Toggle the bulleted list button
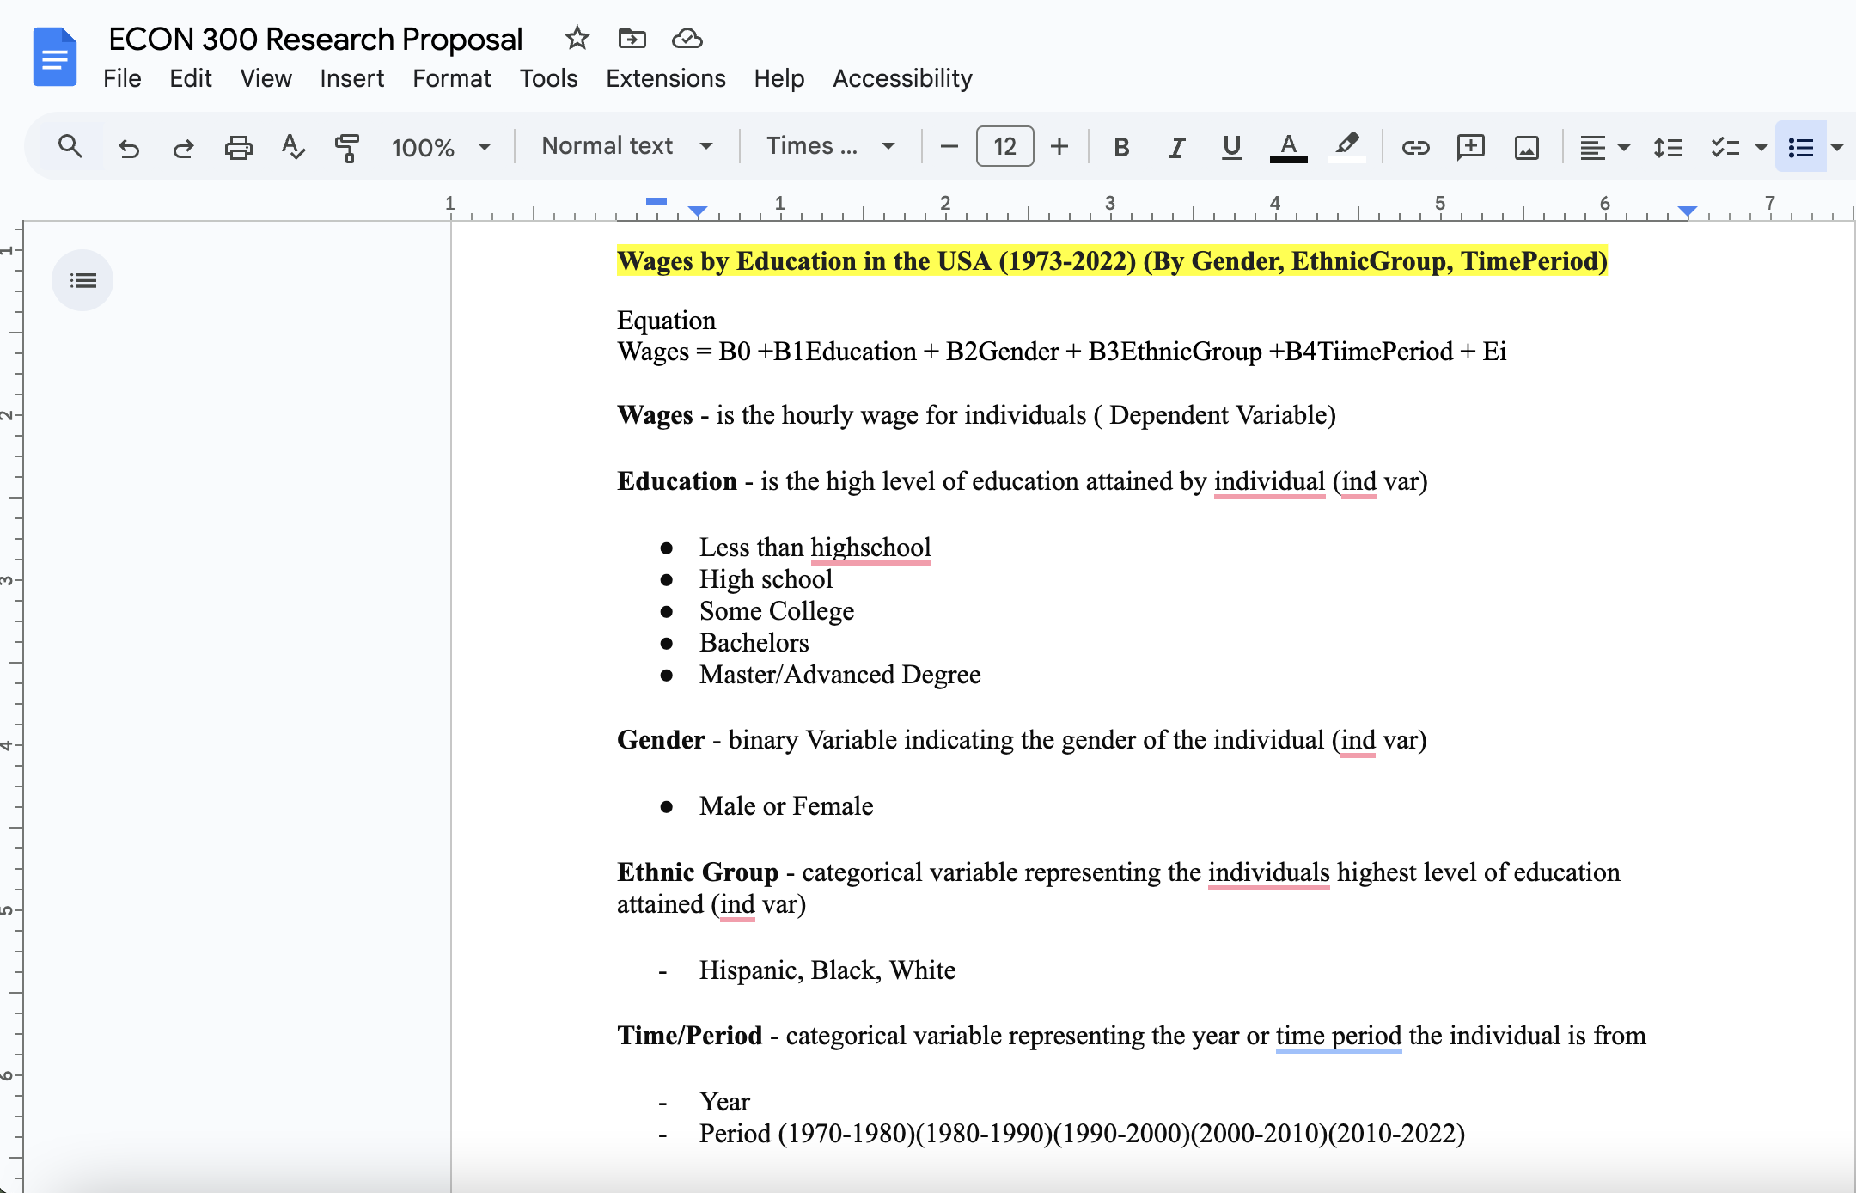Image resolution: width=1856 pixels, height=1193 pixels. 1801,148
